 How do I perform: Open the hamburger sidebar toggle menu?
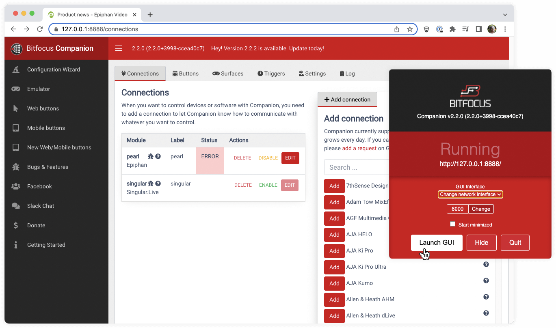[x=119, y=48]
